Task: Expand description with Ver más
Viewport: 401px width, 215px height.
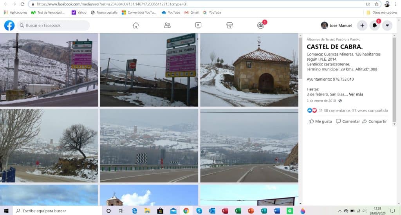Action: (x=356, y=94)
